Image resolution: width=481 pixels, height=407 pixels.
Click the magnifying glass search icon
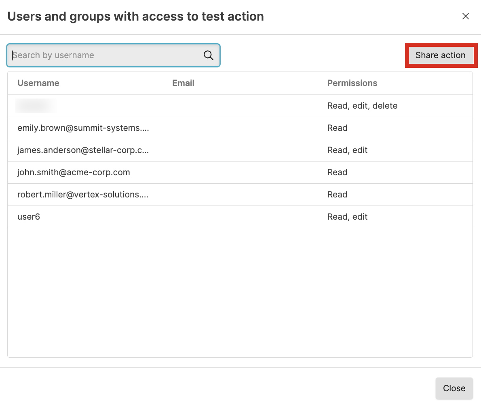click(208, 55)
